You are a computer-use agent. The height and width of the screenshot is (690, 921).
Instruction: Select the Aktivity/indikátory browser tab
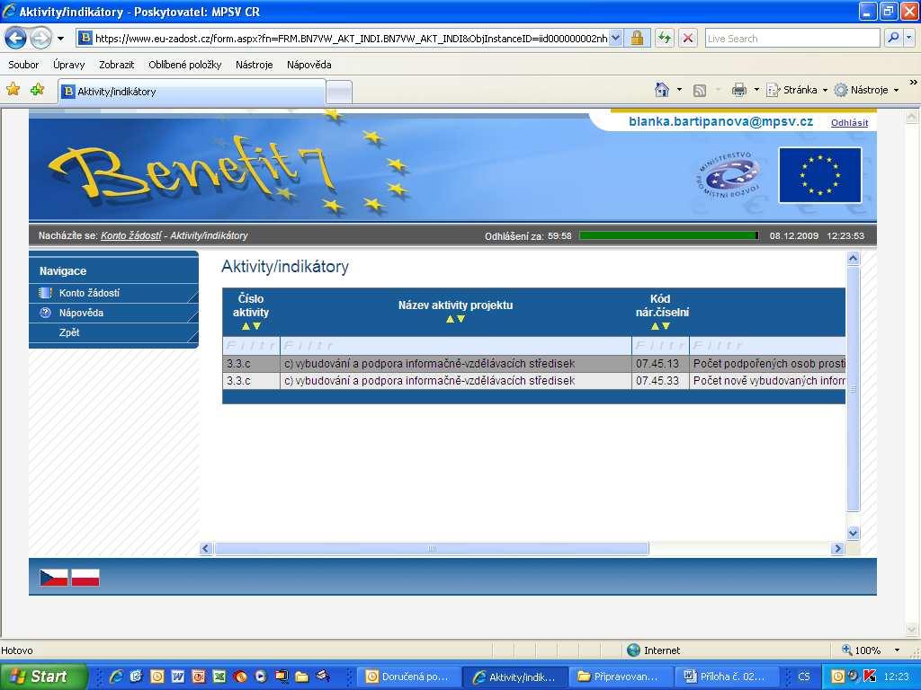point(192,92)
